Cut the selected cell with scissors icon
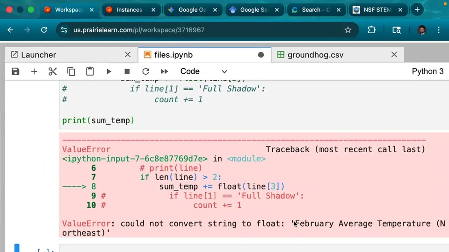The width and height of the screenshot is (449, 252). 53,71
